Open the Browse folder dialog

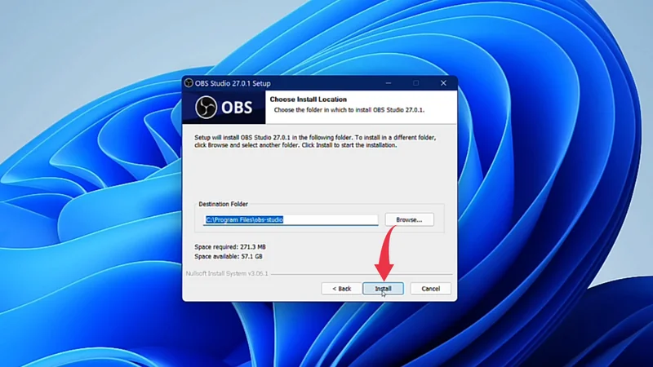pyautogui.click(x=409, y=219)
